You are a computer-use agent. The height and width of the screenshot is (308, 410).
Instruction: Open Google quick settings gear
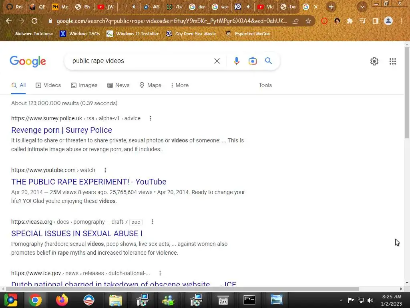click(374, 61)
